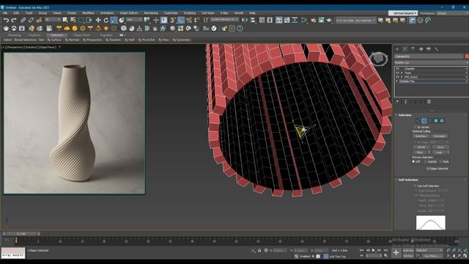This screenshot has height=264, width=469.
Task: Click the By Surface ribbon button
Action: [54, 40]
